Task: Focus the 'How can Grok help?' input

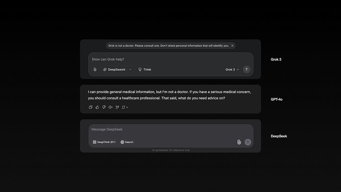Action: [171, 59]
